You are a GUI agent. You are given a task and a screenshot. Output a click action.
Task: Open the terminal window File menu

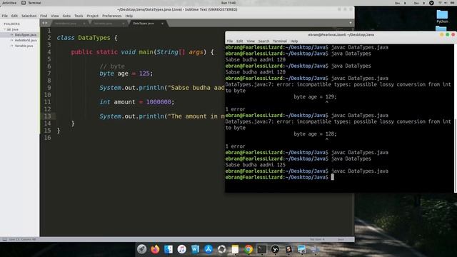click(230, 41)
